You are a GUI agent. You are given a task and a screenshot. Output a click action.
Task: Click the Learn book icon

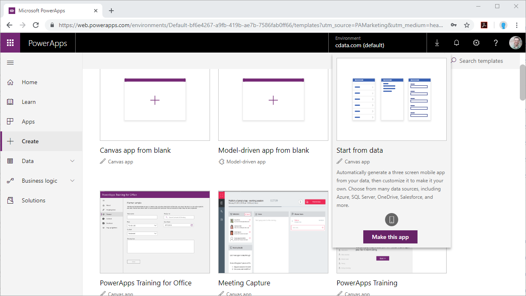coord(10,102)
